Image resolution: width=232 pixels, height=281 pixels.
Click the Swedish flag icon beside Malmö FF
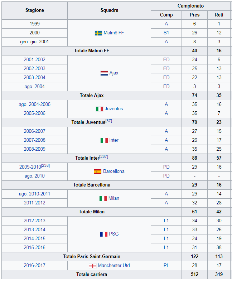(98, 33)
